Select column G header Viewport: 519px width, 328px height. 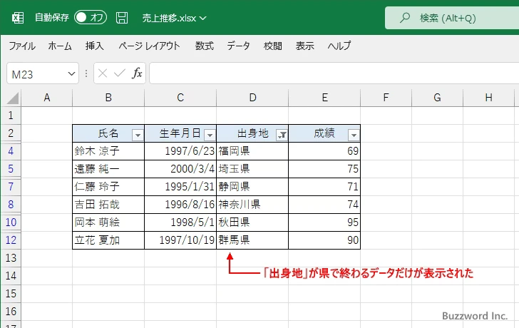point(437,98)
